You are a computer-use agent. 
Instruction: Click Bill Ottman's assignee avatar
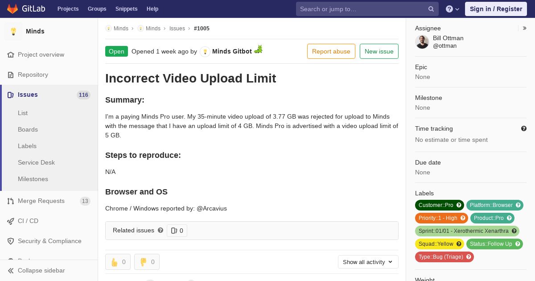click(x=422, y=42)
